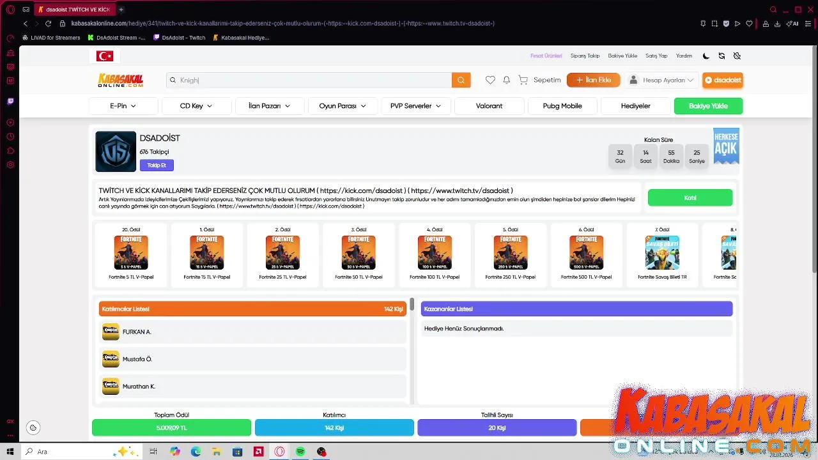
Task: Click the Fortnite Savaş Bileti TR prize thumbnail
Action: tap(662, 252)
